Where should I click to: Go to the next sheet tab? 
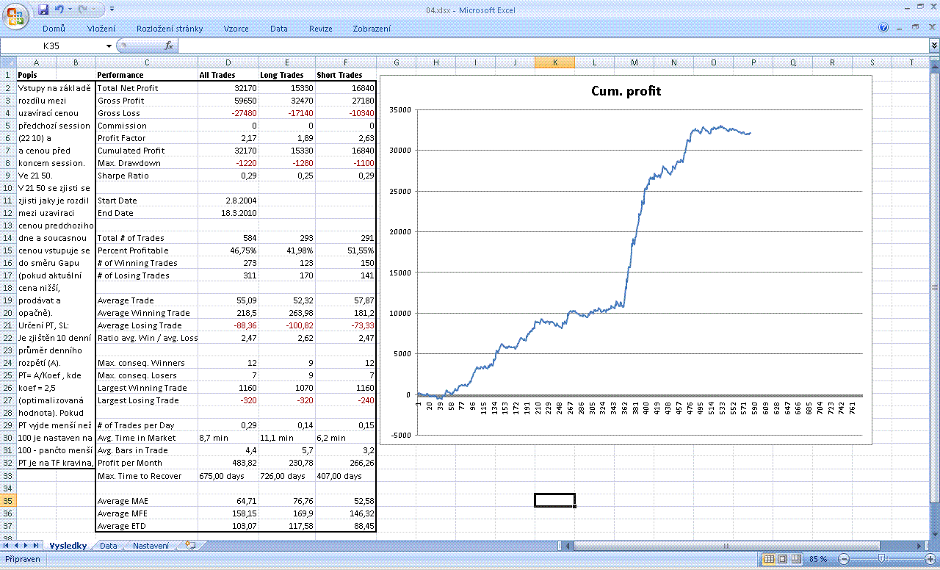point(26,546)
